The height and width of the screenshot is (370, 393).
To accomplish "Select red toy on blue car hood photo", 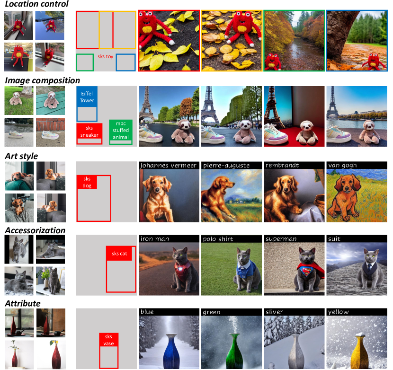I will click(50, 25).
